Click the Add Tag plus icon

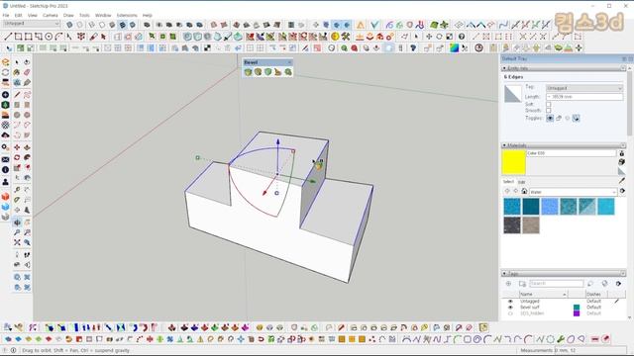click(508, 284)
